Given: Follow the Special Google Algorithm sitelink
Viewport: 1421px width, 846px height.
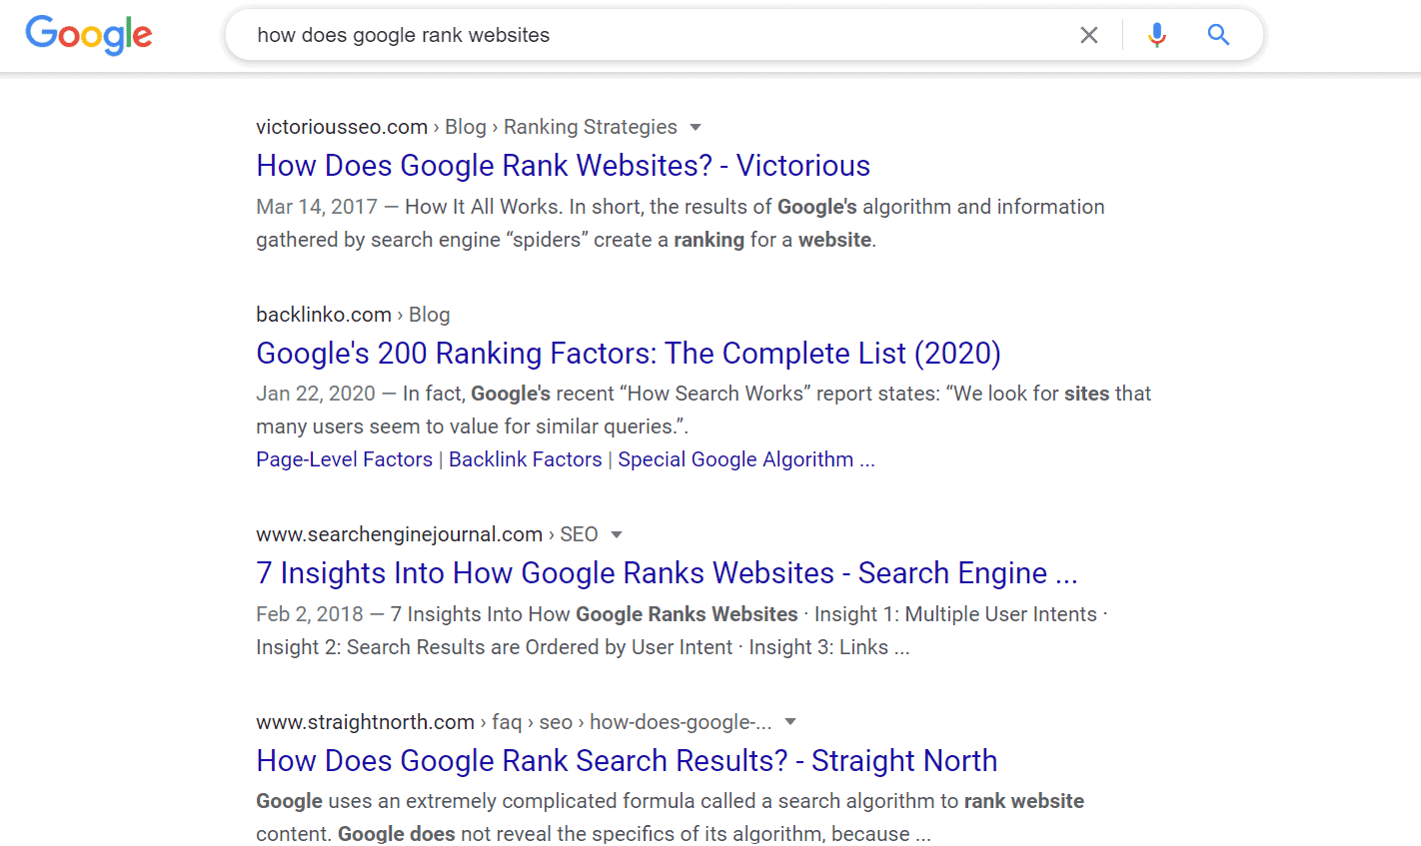Looking at the screenshot, I should point(746,459).
